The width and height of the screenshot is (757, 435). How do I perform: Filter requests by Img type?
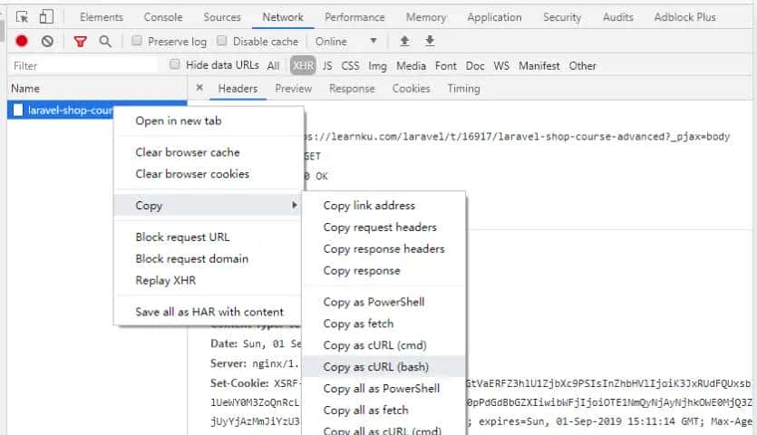[x=377, y=65]
